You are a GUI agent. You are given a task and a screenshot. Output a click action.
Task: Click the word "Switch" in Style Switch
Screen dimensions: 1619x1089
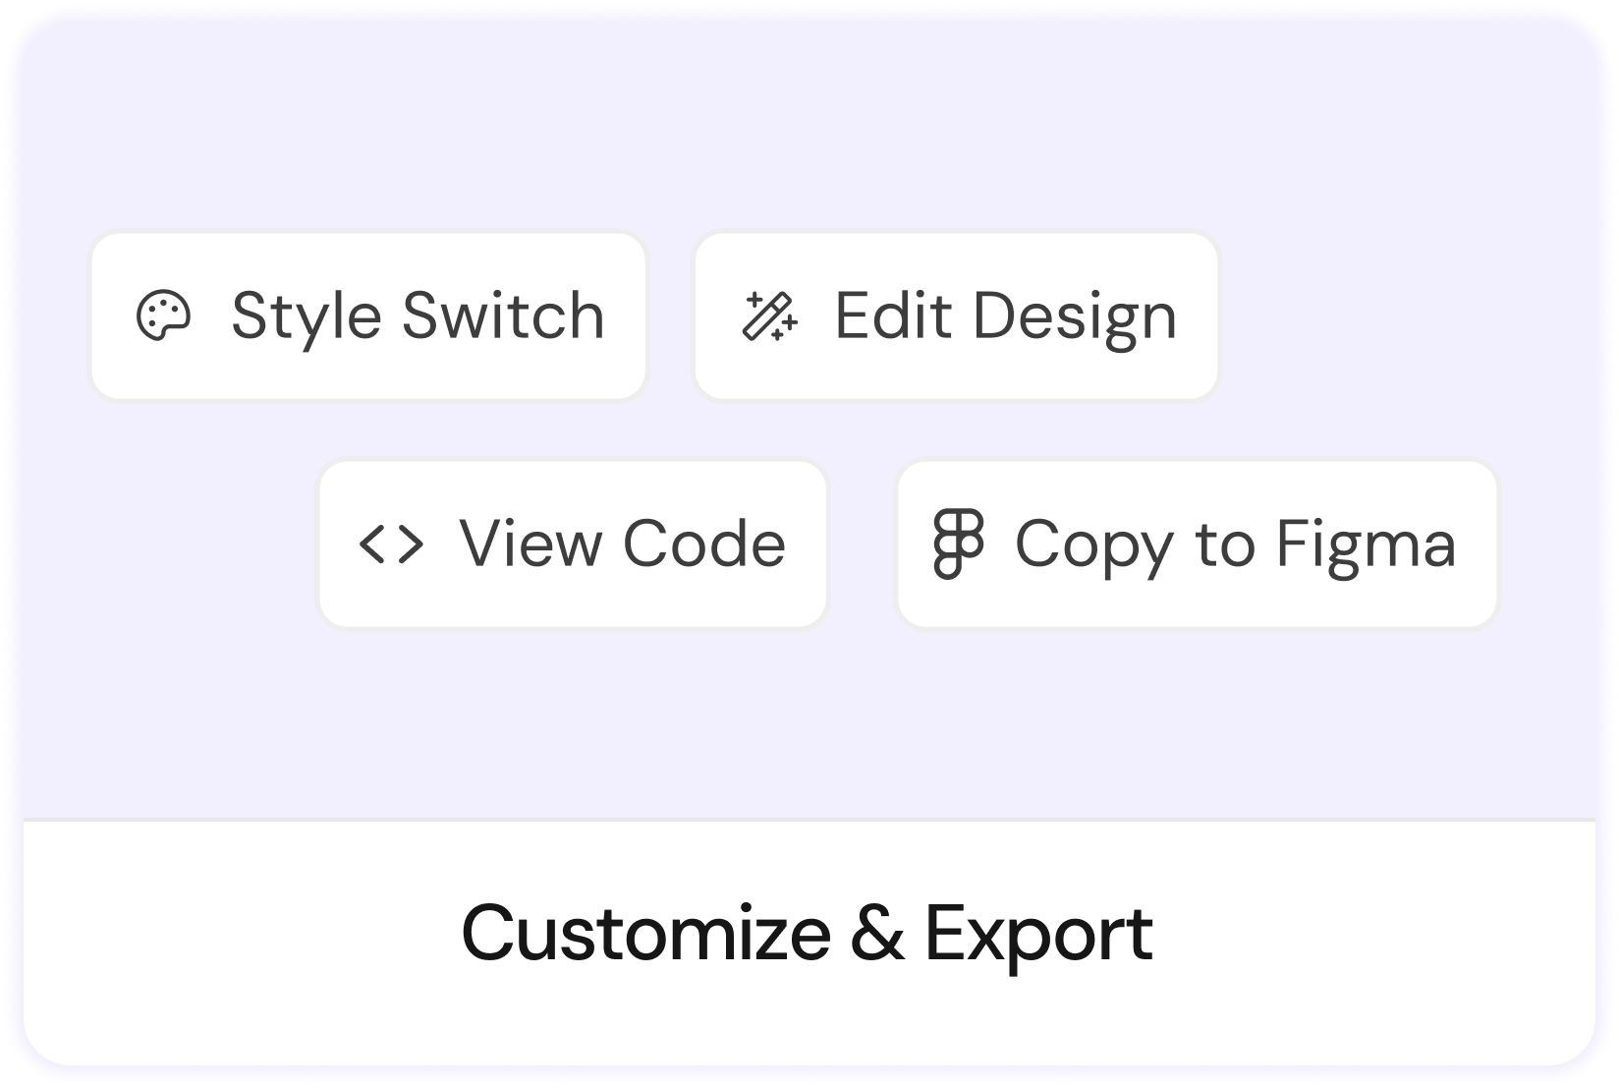503,316
